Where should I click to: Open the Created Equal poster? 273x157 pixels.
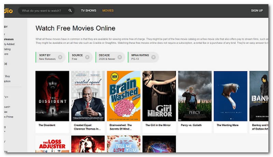tap(88, 96)
